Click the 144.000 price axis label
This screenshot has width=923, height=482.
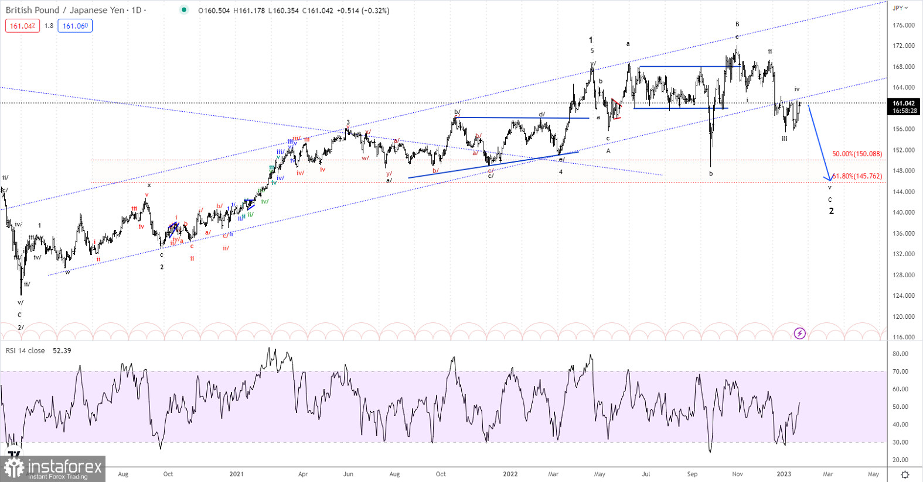[904, 192]
